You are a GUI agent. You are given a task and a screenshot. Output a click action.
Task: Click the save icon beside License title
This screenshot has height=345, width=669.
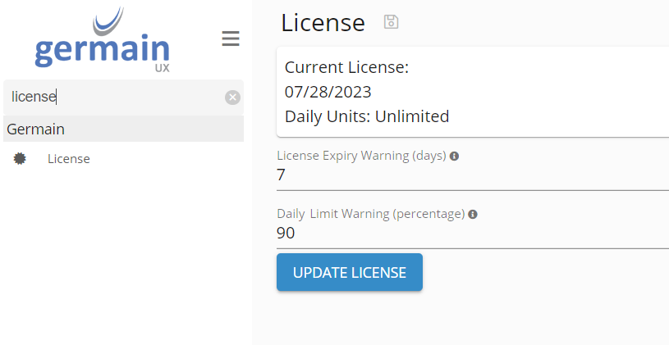[x=392, y=22]
